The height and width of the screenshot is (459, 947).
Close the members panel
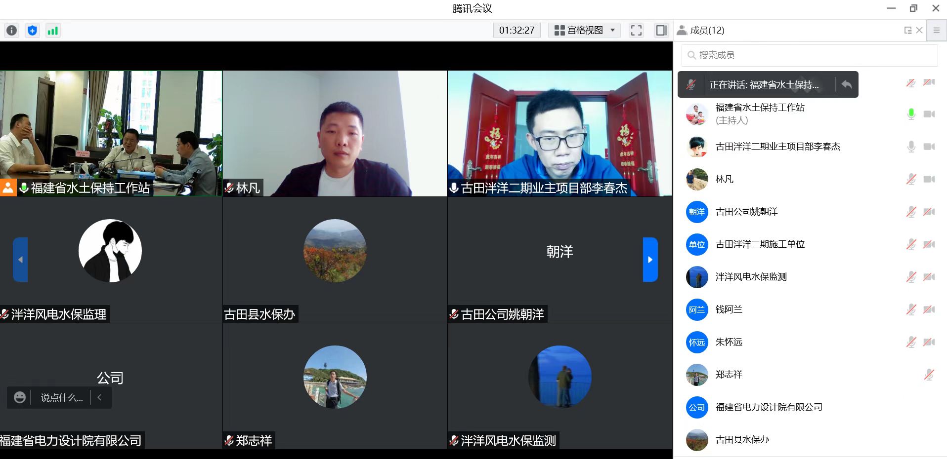click(919, 31)
